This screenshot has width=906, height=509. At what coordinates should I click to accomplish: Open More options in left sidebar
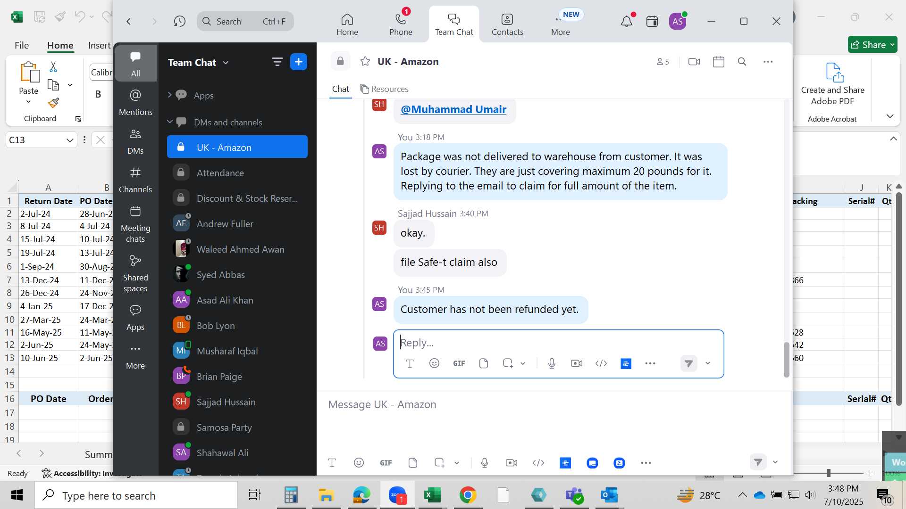click(135, 356)
